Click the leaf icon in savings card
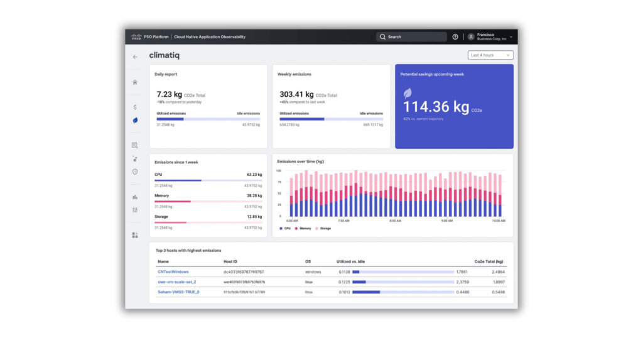Viewport: 643px width, 338px height. 408,93
